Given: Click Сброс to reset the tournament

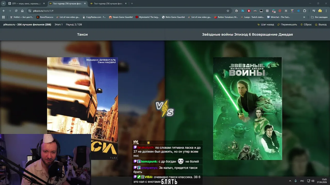Looking at the screenshot, I should pos(306,25).
